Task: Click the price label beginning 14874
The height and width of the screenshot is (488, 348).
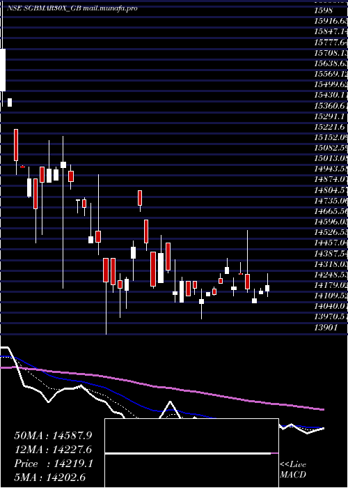Action: point(331,180)
